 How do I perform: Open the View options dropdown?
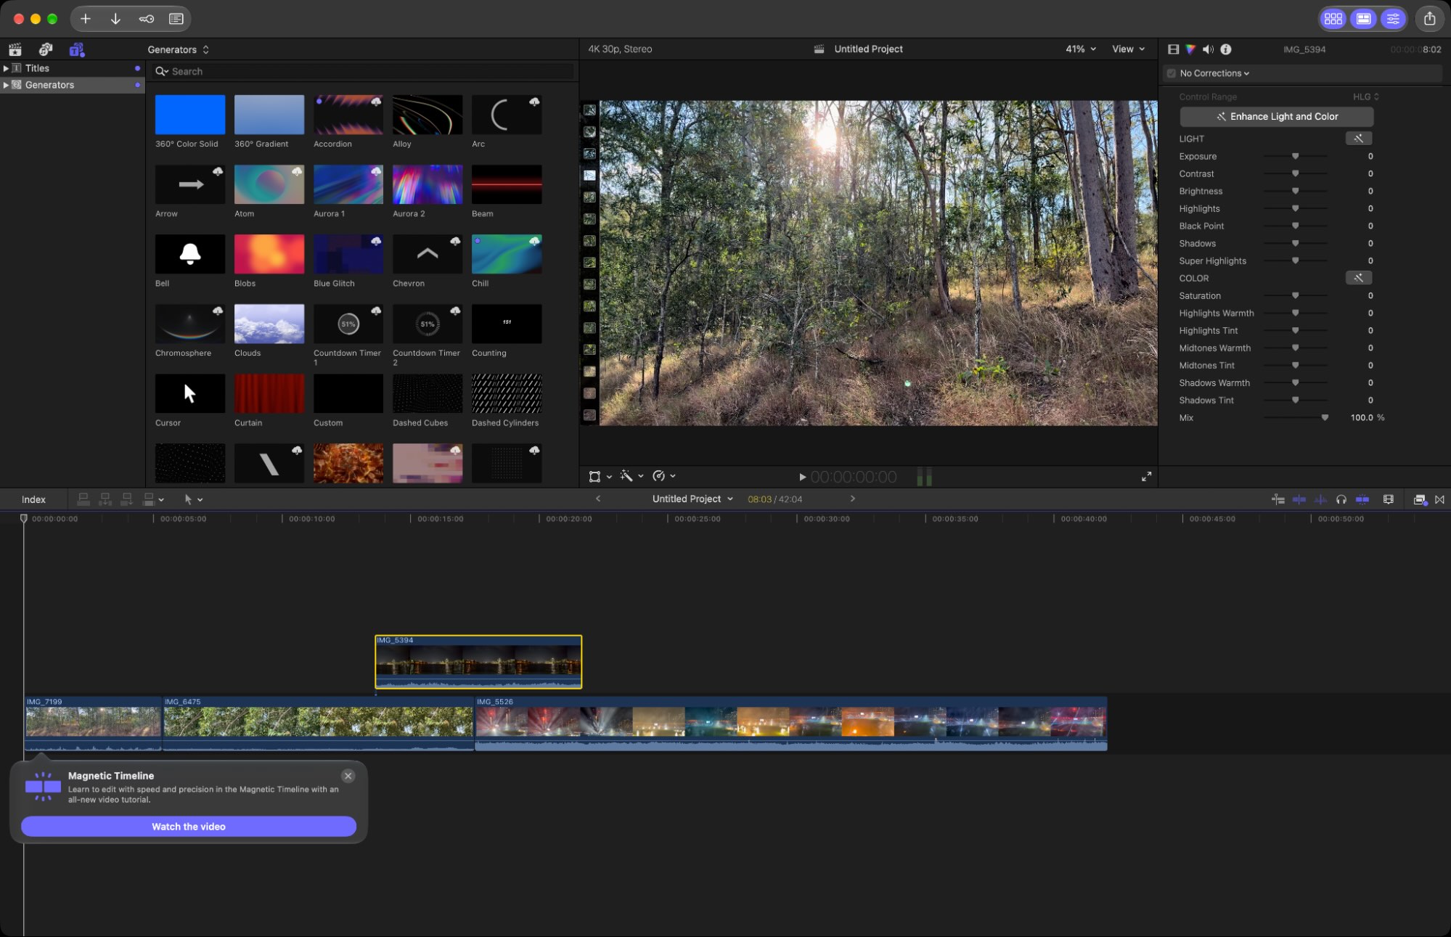coord(1128,49)
